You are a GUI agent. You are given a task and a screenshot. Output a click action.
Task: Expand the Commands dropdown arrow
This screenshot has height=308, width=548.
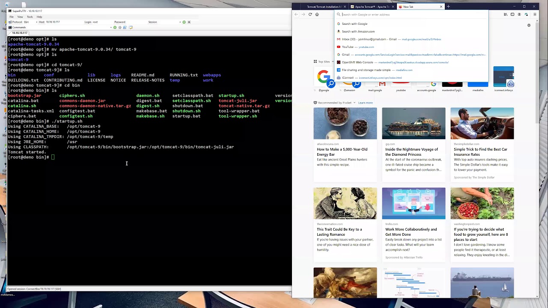(x=111, y=27)
